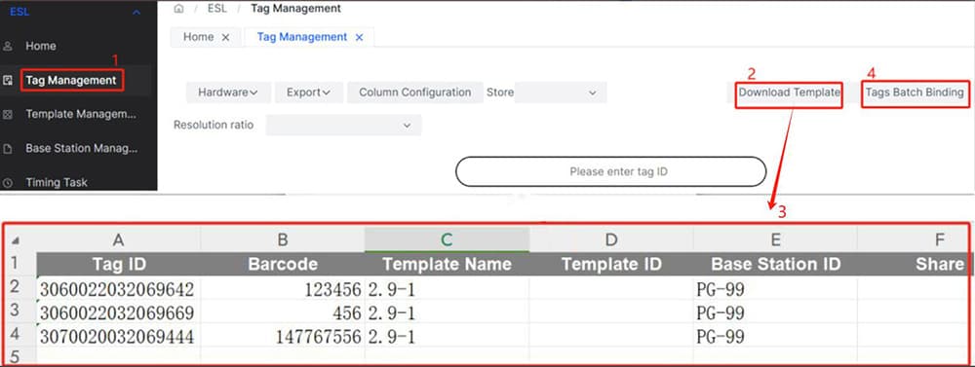The image size is (975, 367).
Task: Click the Base Station Management sidebar icon
Action: click(8, 149)
